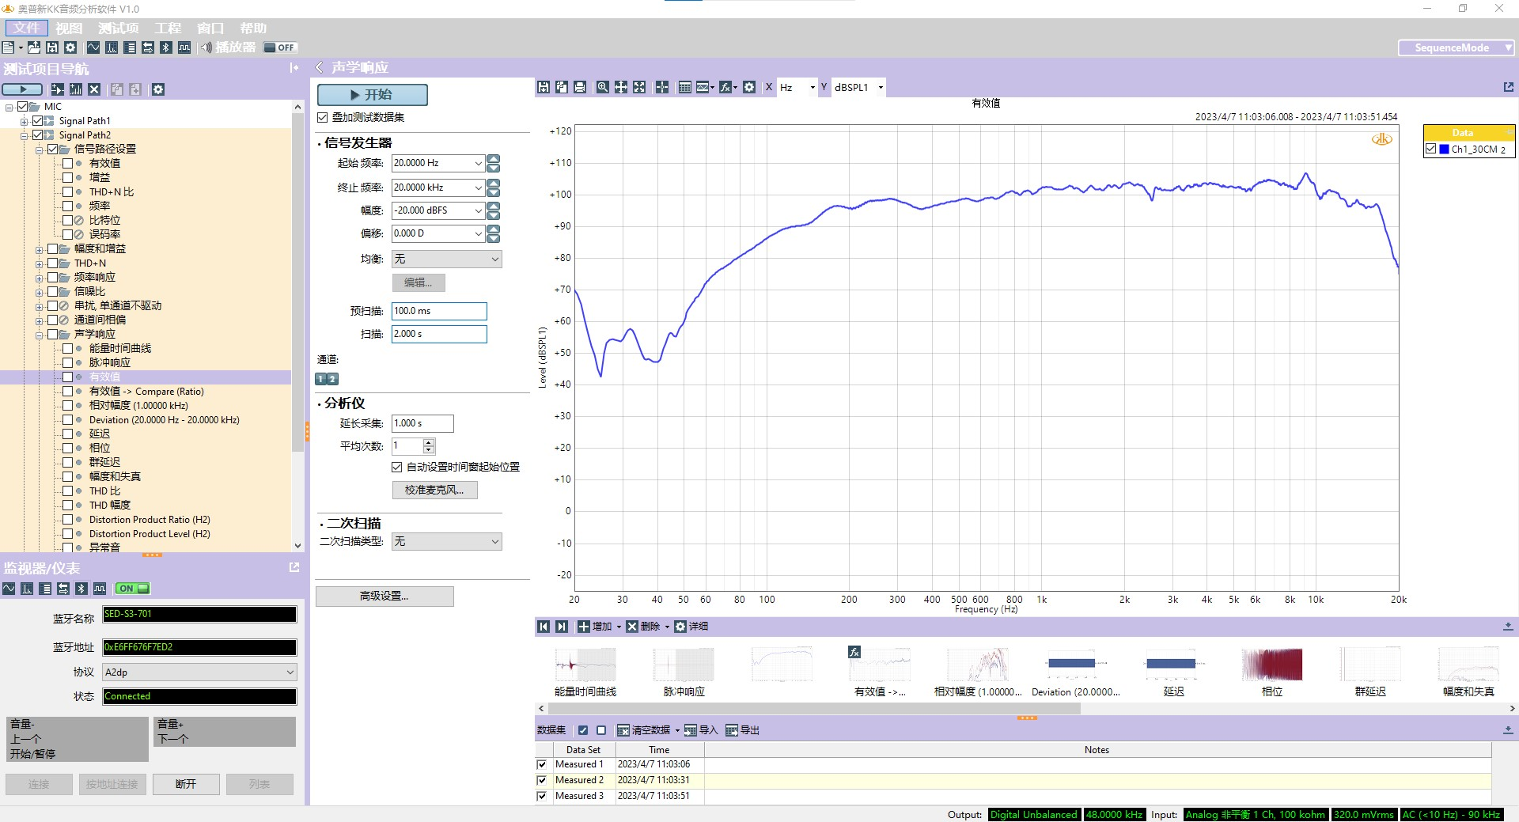Expand the 频率响应 tree node

(39, 278)
